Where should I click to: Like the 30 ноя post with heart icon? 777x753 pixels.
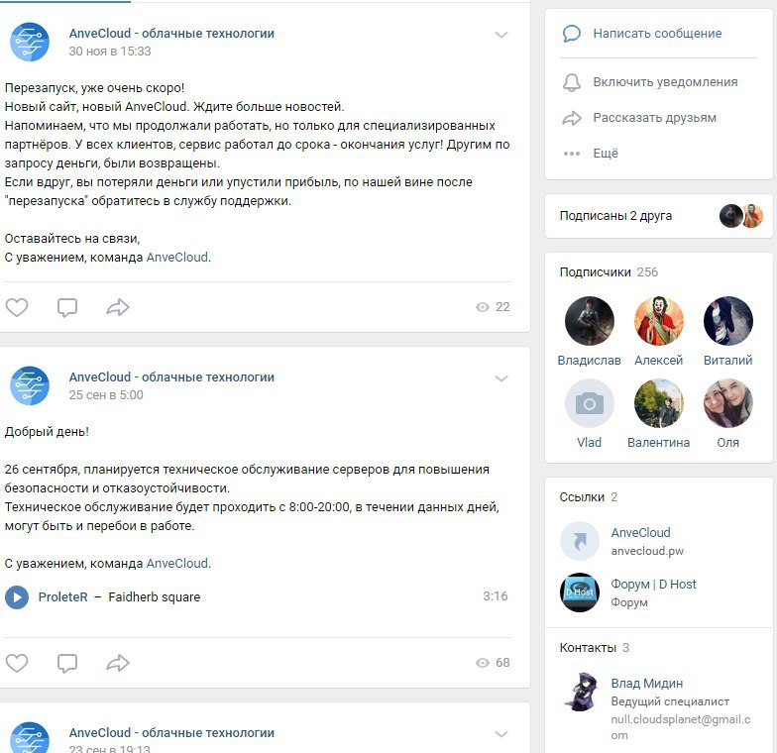point(17,307)
